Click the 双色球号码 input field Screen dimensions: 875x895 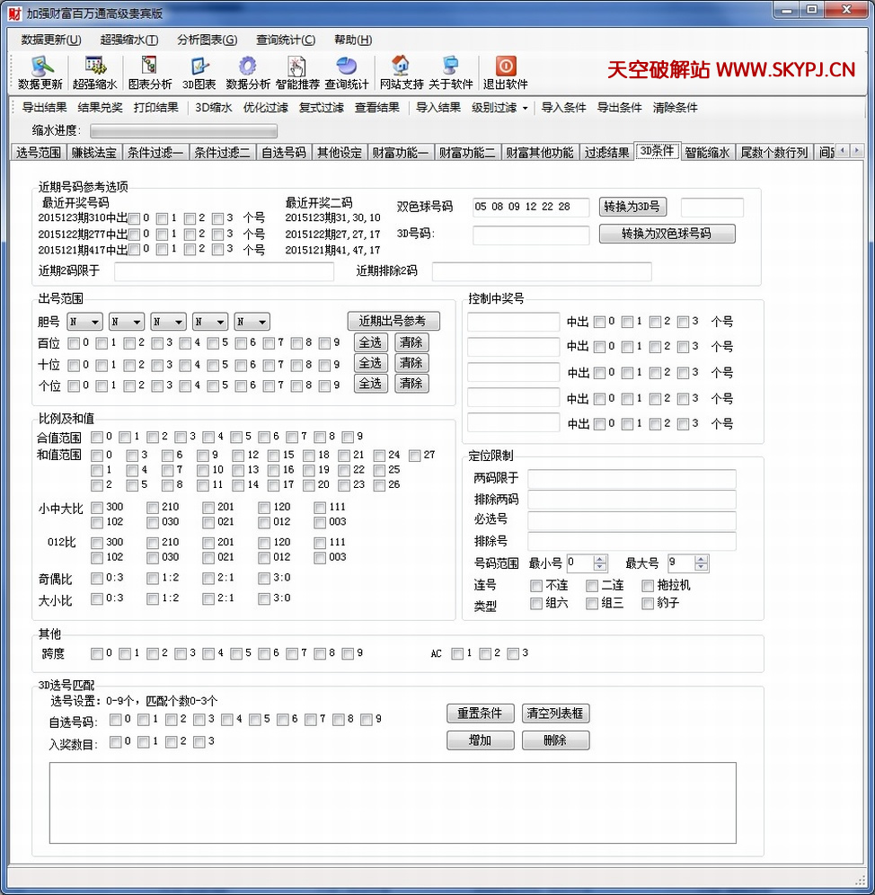(x=531, y=208)
